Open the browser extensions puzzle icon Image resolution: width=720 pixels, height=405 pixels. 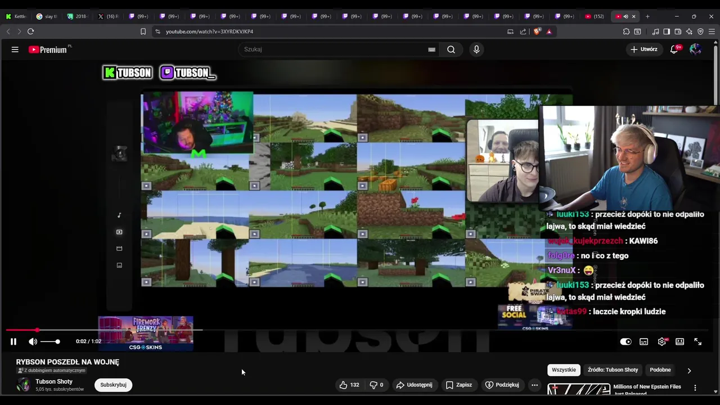[626, 31]
